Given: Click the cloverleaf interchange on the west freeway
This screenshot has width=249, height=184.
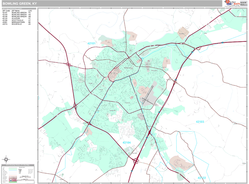Looking at the screenshot, I should pos(68,65).
